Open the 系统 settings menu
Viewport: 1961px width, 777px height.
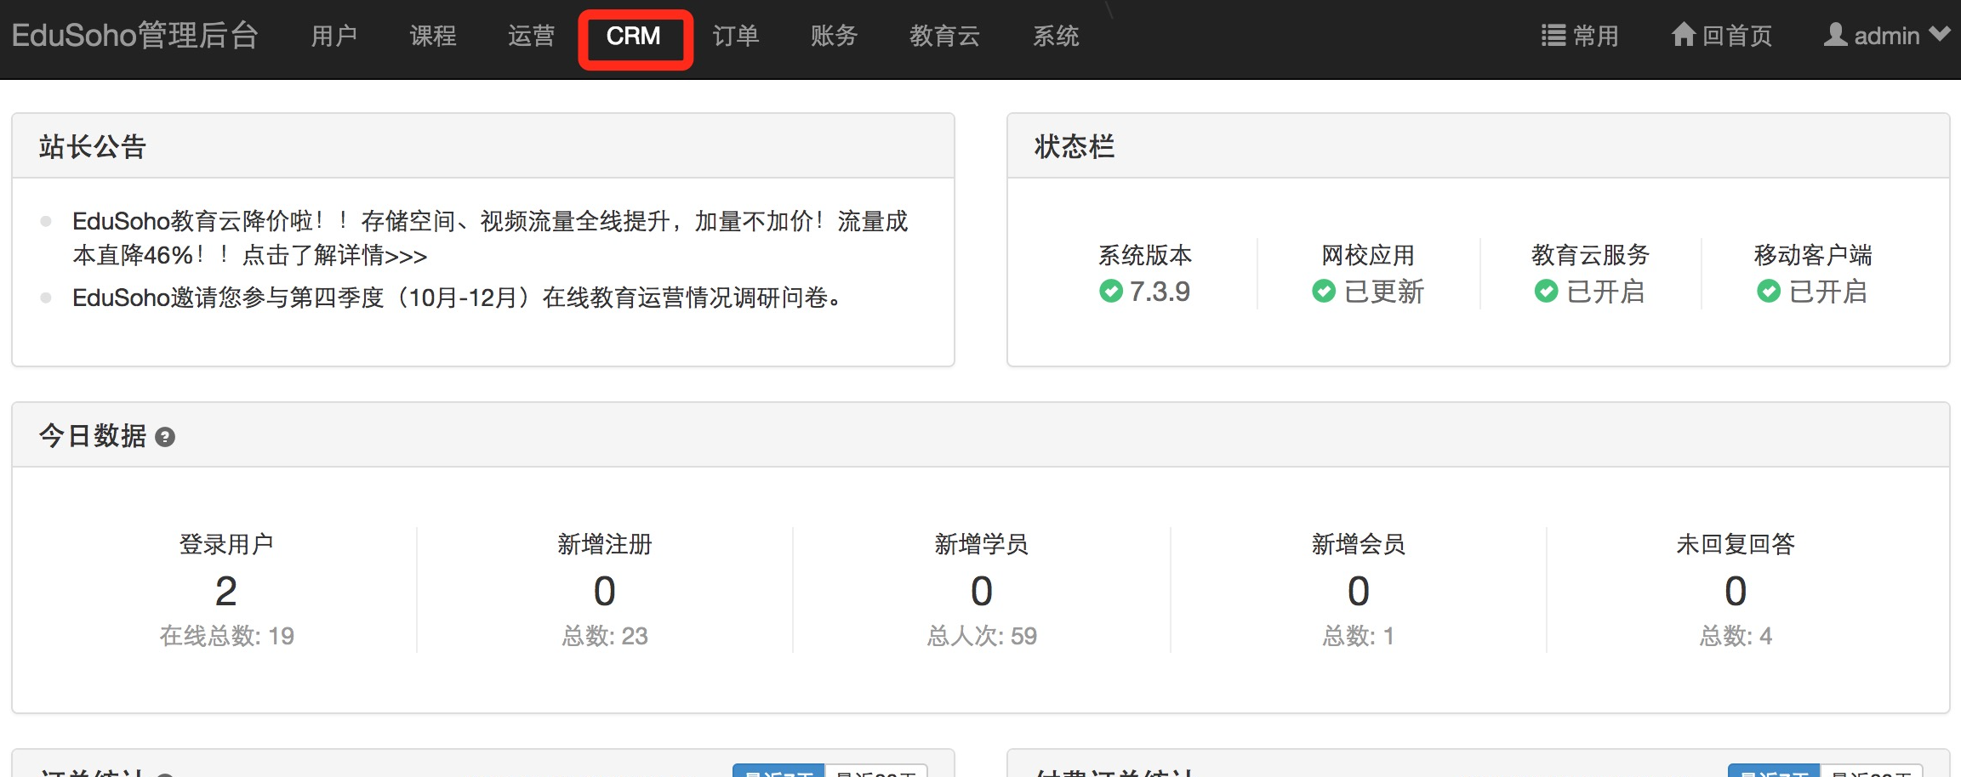click(1056, 37)
